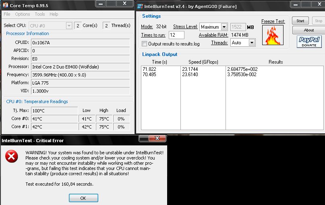This screenshot has height=205, width=325.
Task: Open the Options menu in Core Temp
Action: point(23,14)
